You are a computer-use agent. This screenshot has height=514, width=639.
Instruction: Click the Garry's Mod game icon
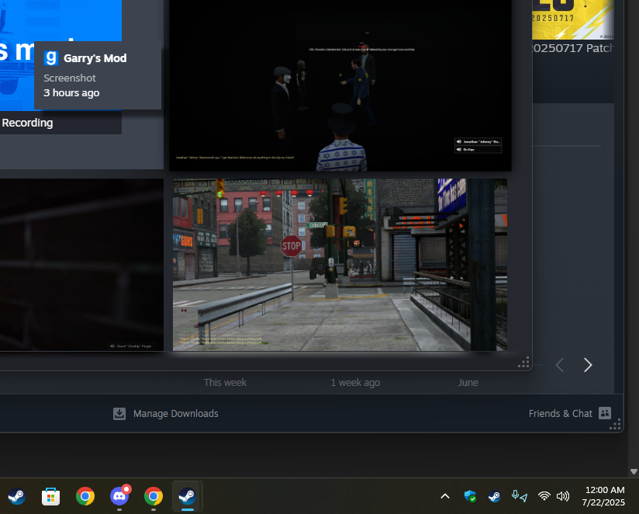click(51, 58)
